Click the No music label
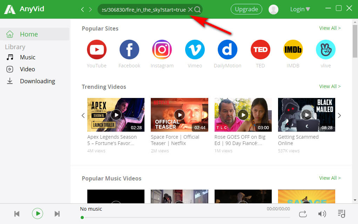The width and height of the screenshot is (358, 224). pos(91,209)
